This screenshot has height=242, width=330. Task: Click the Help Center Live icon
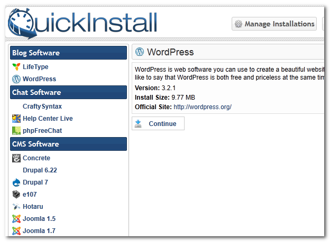click(16, 119)
